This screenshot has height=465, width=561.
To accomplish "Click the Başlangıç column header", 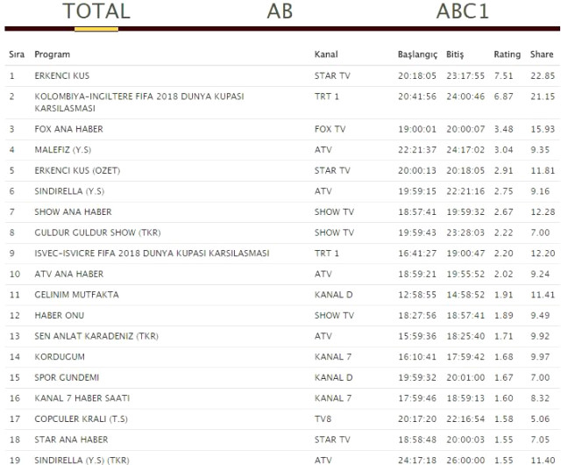I will pos(417,54).
